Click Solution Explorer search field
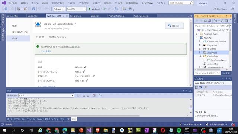Screen dimensions: 238x134 [x=212, y=26]
